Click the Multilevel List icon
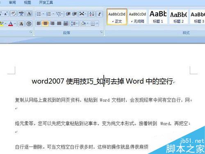 coord(59,14)
